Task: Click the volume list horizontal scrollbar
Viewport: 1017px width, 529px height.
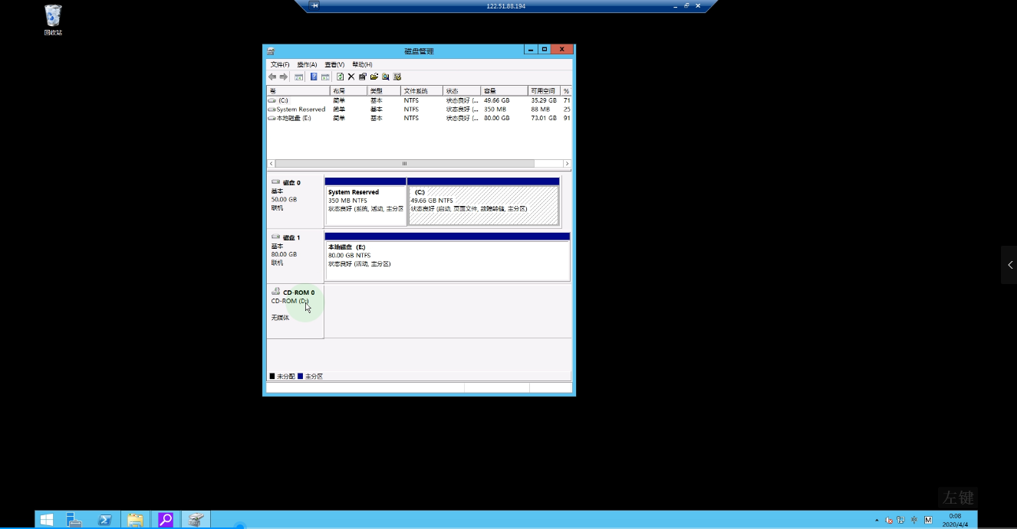Action: point(404,164)
